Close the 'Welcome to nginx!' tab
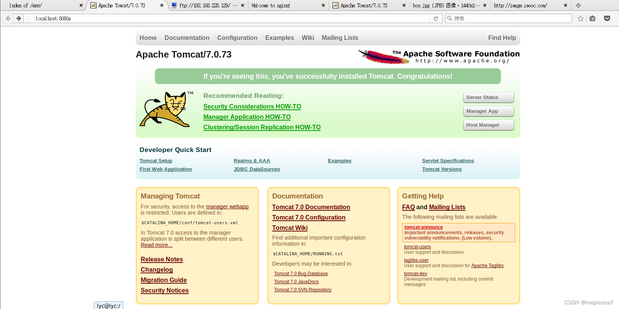 point(323,5)
